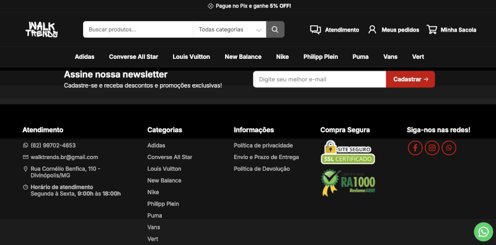This screenshot has height=245, width=496.
Task: Open Louis Vuitton in footer Categorias
Action: pos(164,169)
